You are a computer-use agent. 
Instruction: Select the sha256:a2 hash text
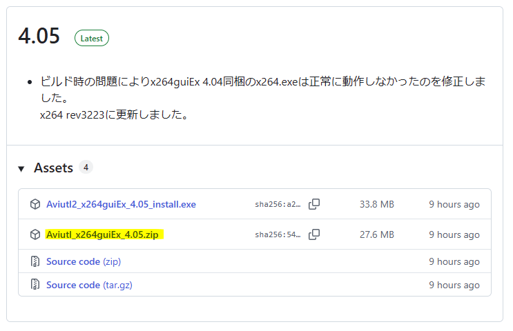pos(278,204)
